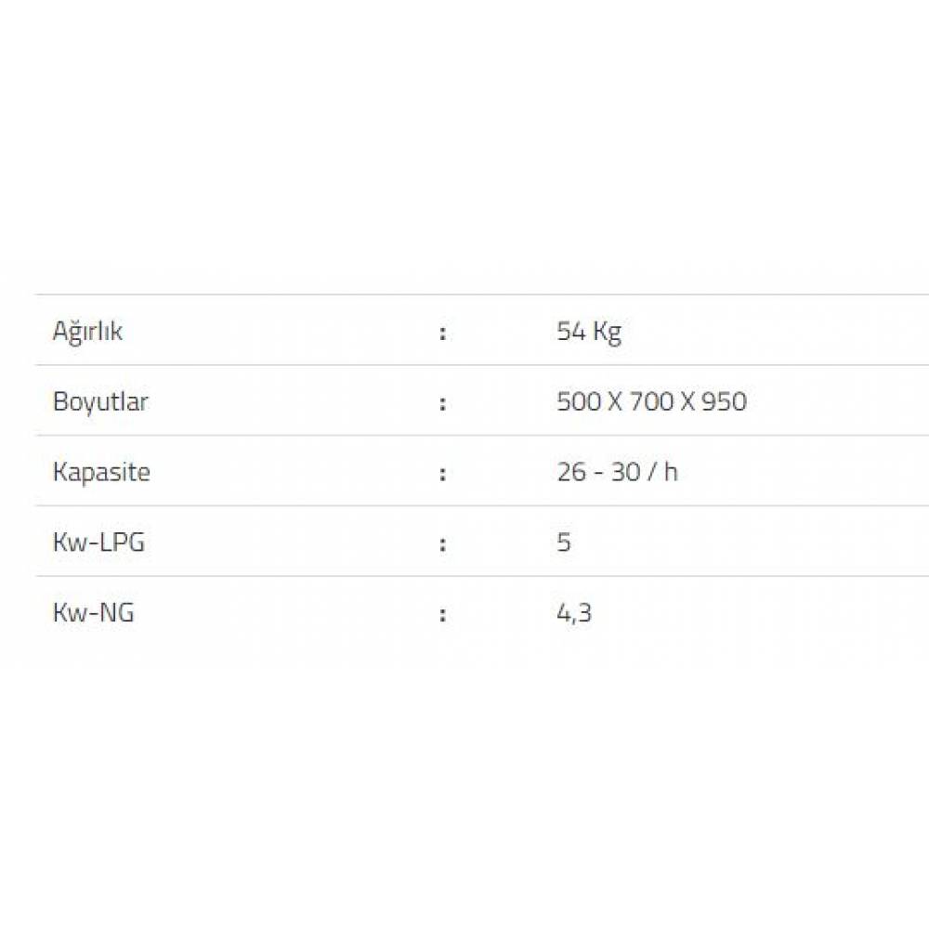
Task: Click the Boyutlar label
Action: (x=100, y=402)
